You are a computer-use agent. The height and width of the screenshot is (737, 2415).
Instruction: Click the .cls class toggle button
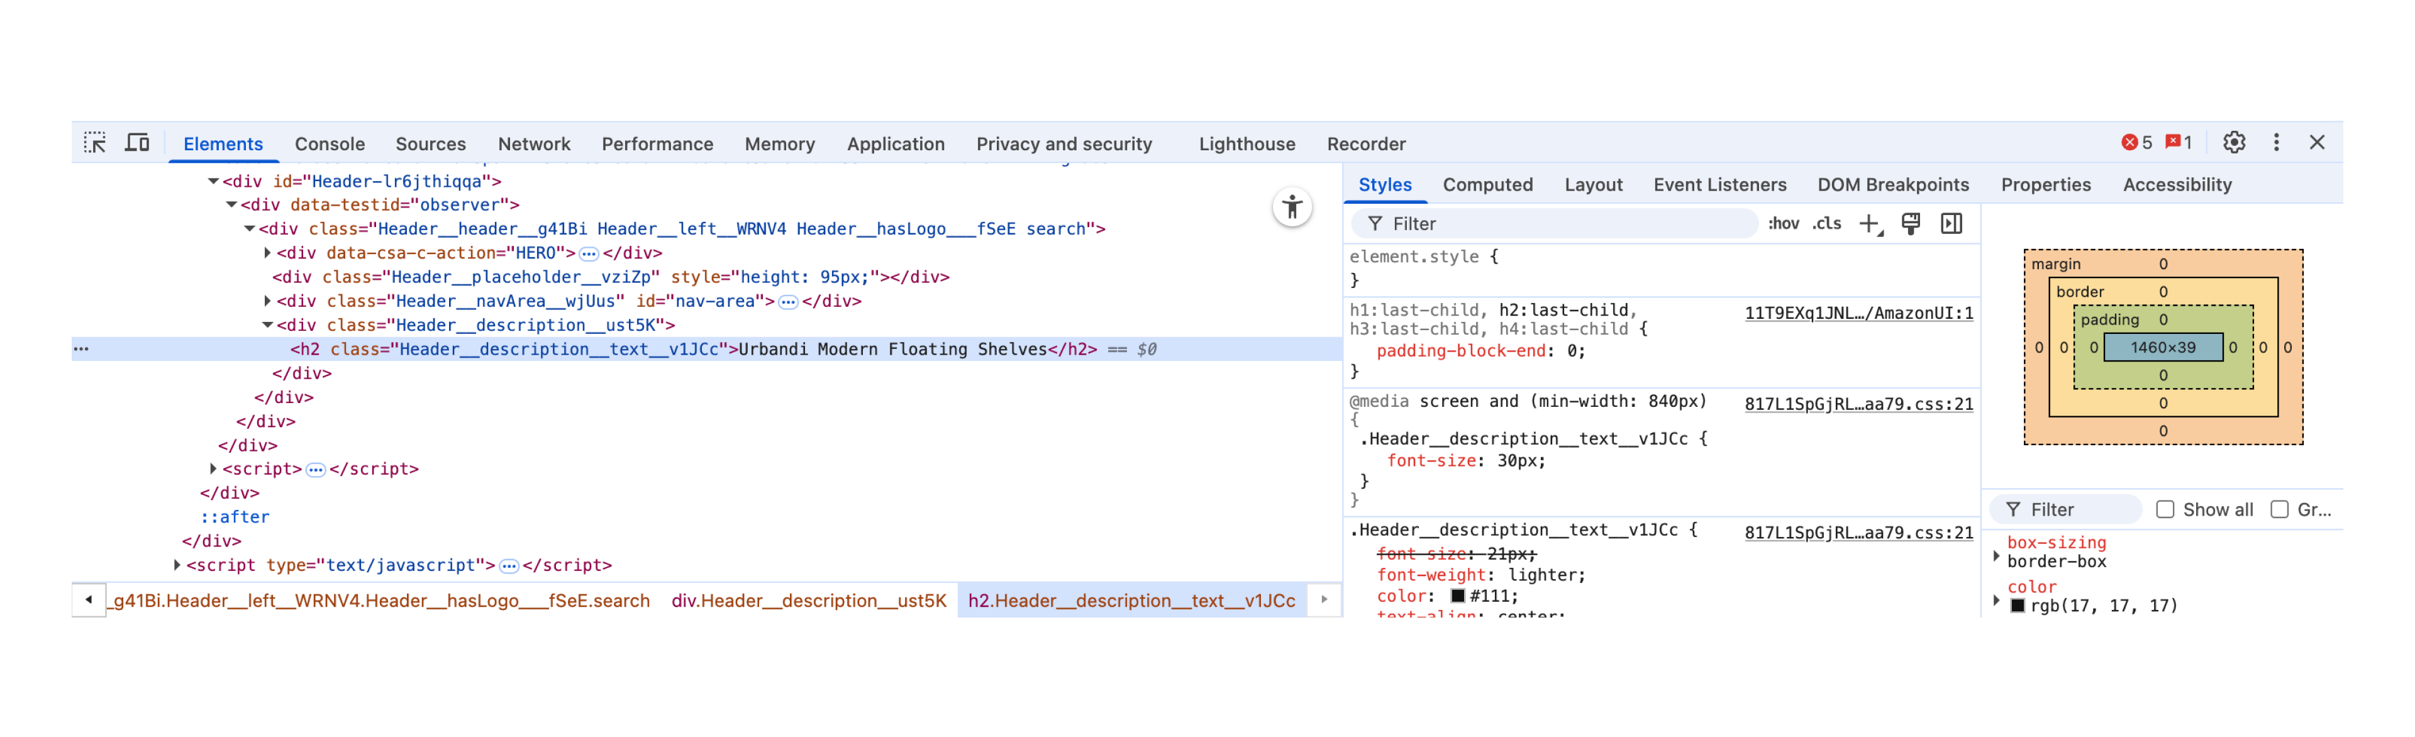(x=1826, y=223)
